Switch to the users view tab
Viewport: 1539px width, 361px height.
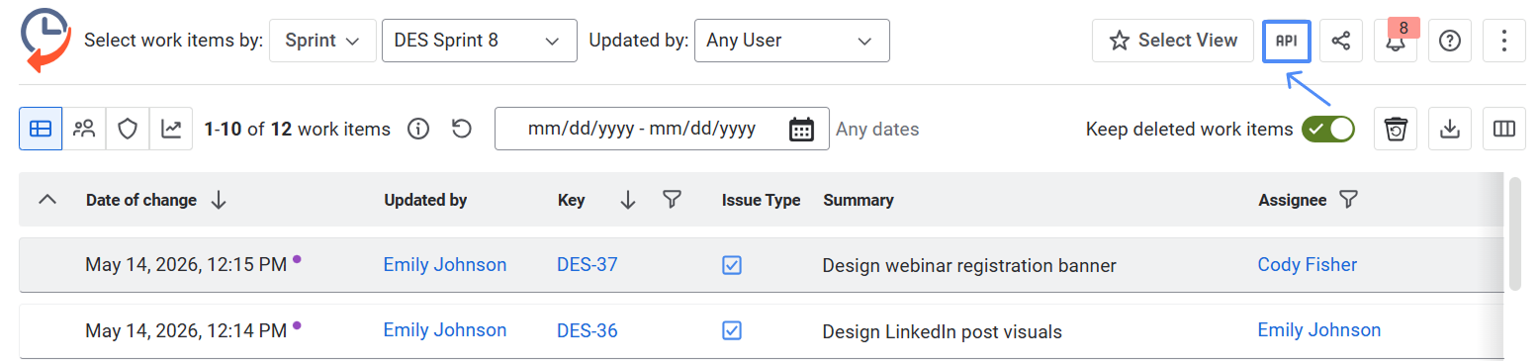pos(84,129)
